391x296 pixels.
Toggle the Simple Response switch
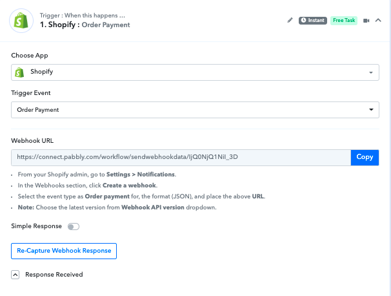(74, 226)
